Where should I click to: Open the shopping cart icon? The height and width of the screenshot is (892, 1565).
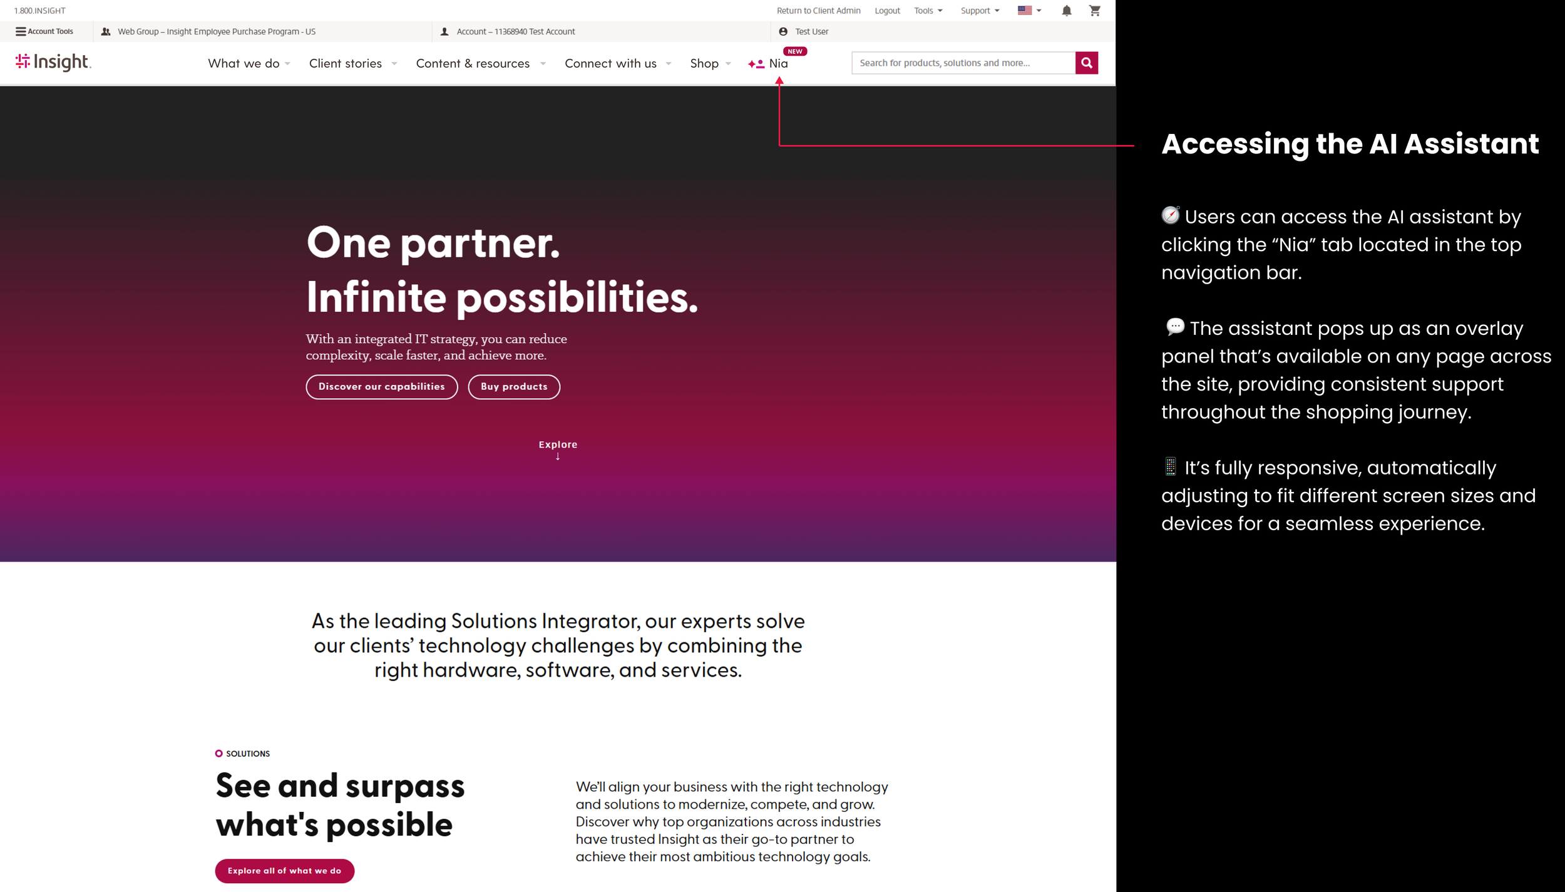(x=1094, y=11)
